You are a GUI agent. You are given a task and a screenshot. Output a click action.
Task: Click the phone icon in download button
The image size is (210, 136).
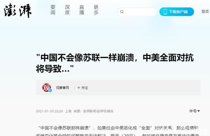[x=165, y=12]
